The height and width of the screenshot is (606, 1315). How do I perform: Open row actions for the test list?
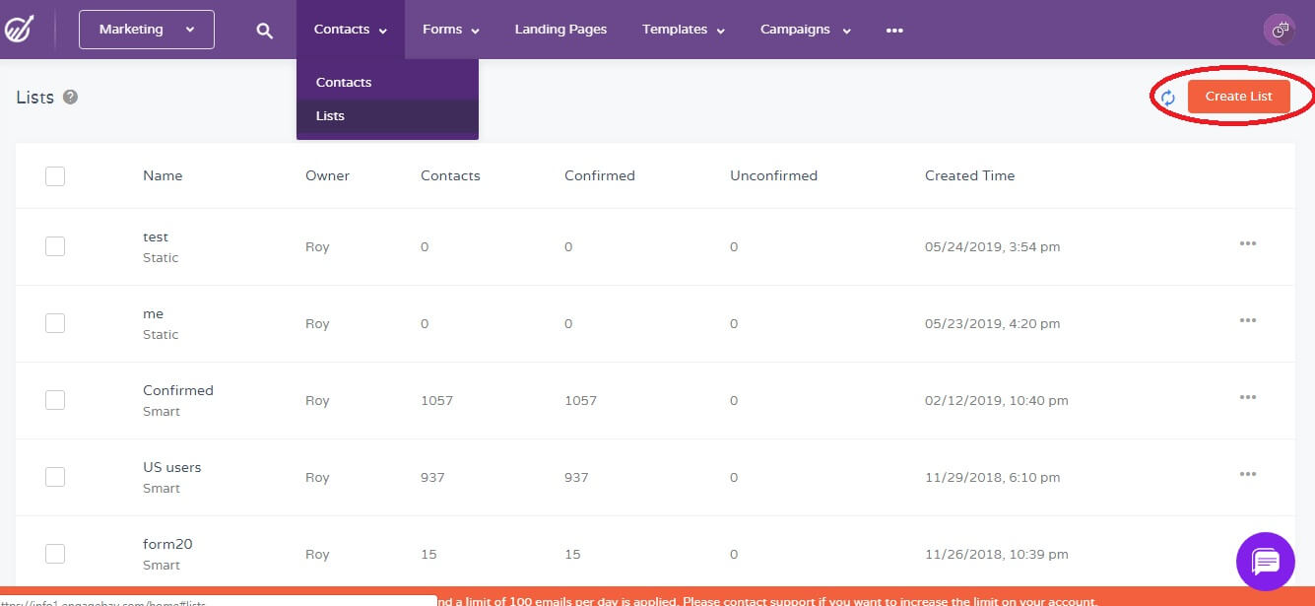(x=1247, y=243)
